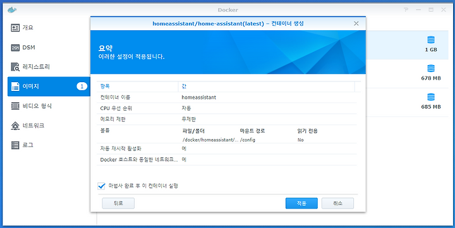455x228 pixels.
Task: Click the Docker window help question mark
Action: point(406,10)
